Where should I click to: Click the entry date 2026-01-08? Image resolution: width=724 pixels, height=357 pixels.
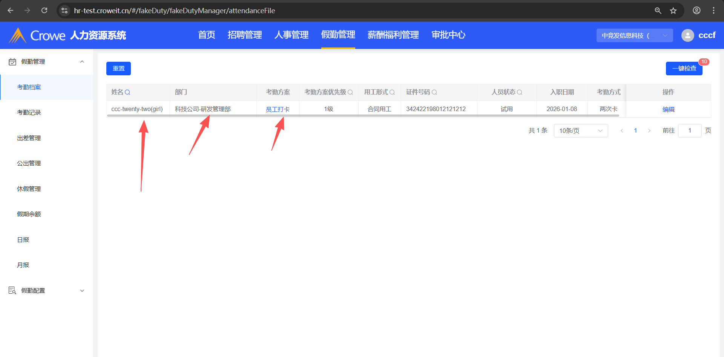point(562,109)
